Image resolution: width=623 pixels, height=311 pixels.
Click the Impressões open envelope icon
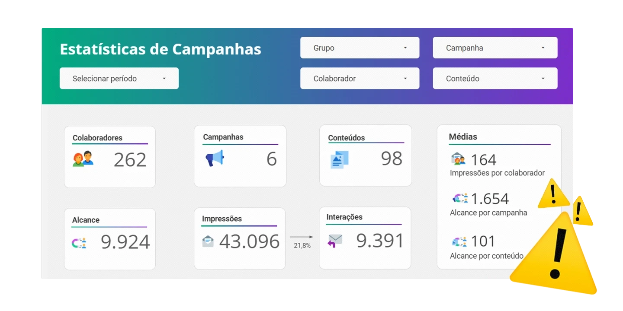click(x=208, y=241)
